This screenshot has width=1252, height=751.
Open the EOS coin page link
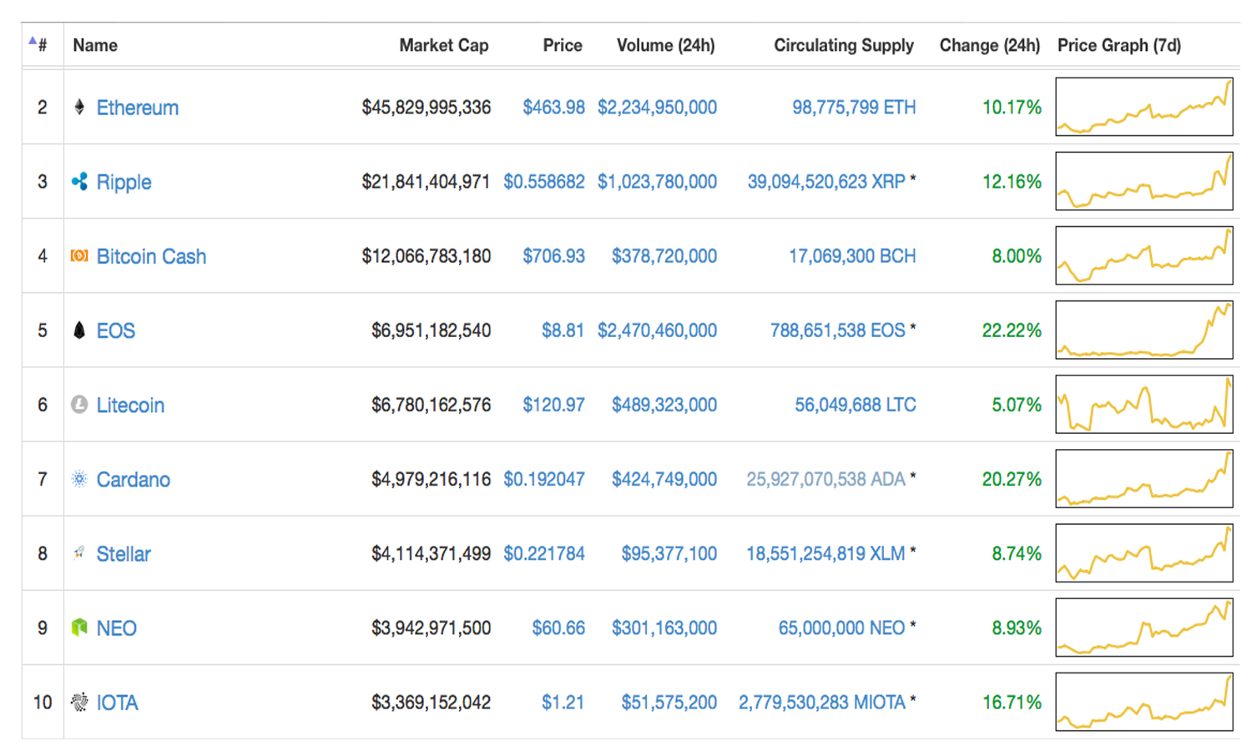click(115, 330)
